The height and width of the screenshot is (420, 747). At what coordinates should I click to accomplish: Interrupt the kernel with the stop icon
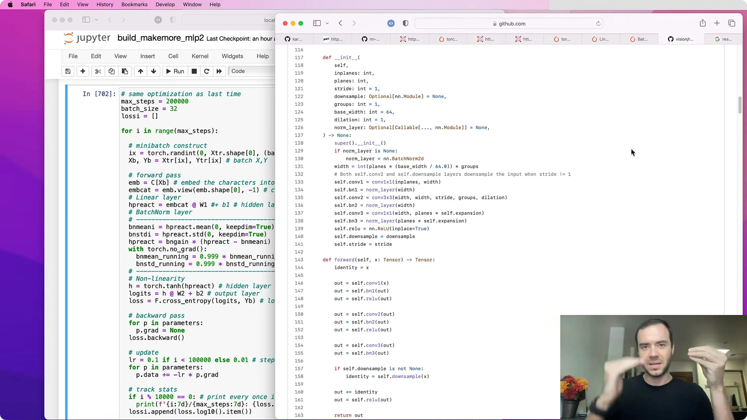[x=194, y=71]
